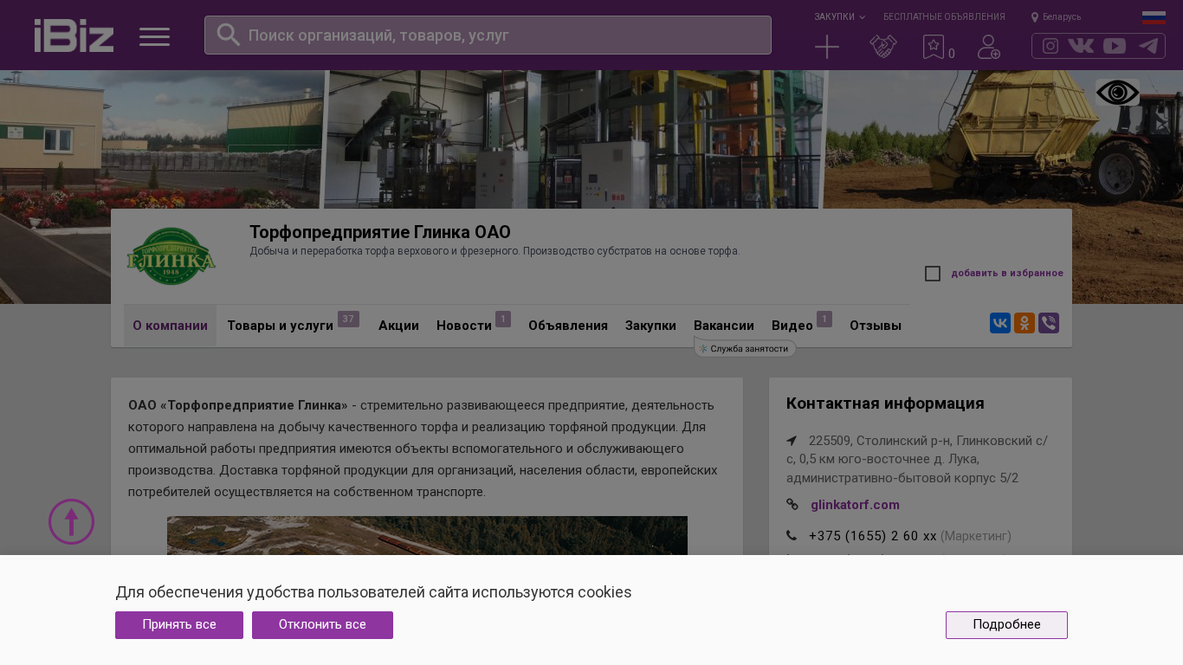Open iBiz YouTube channel icon
Image resolution: width=1183 pixels, height=665 pixels.
click(1115, 46)
